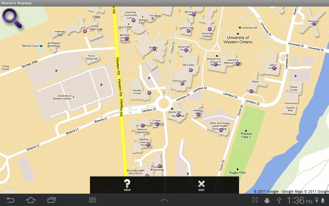
Task: Tap the Spencer Engineering marker
Action: 142,125
